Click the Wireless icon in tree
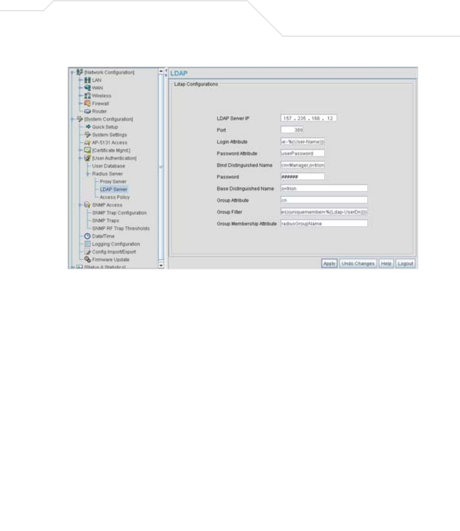The height and width of the screenshot is (531, 460). point(88,96)
